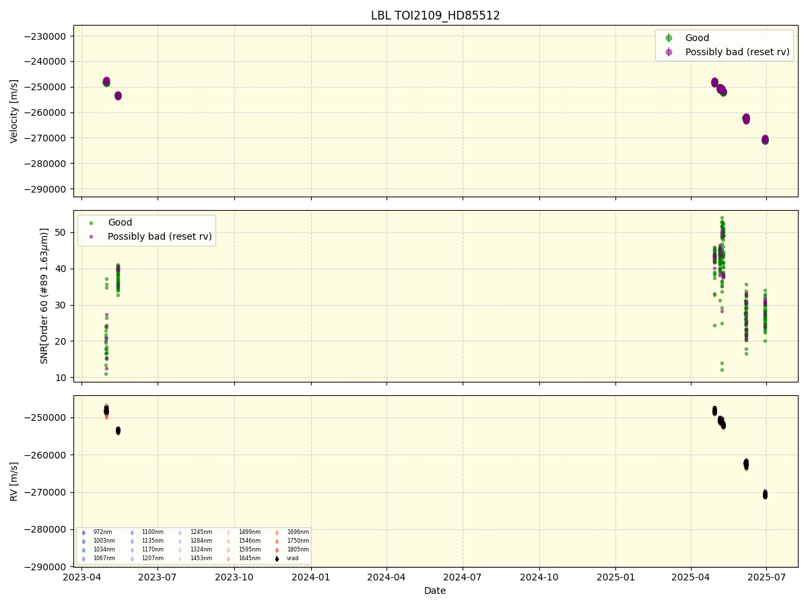Click the 2025-01 date tick label
Screen dimensions: 808x606
[x=616, y=577]
